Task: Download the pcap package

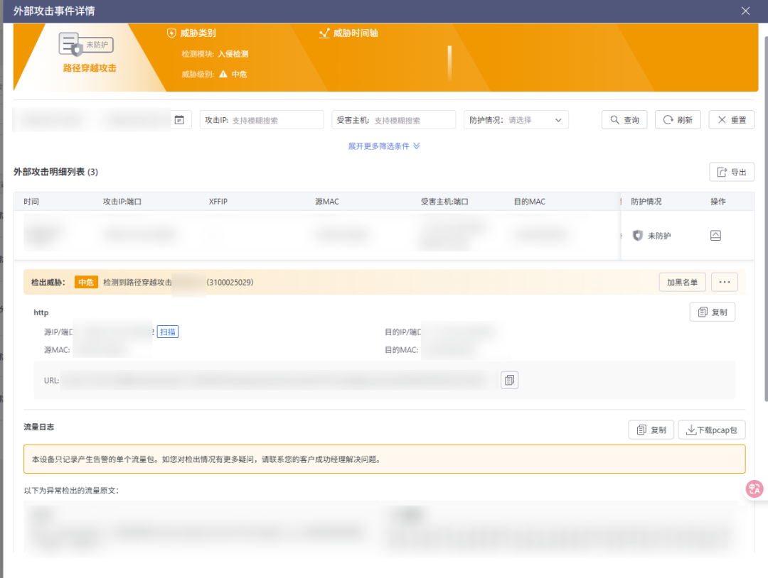Action: coord(712,430)
